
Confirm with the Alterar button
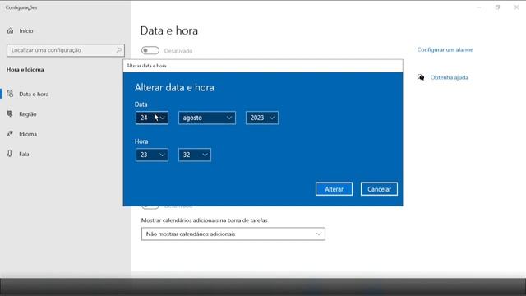[x=334, y=189]
